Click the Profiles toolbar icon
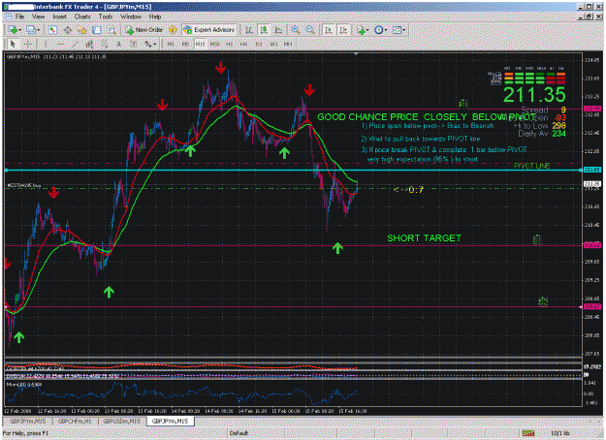Viewport: 606px width, 440px height. click(x=31, y=30)
